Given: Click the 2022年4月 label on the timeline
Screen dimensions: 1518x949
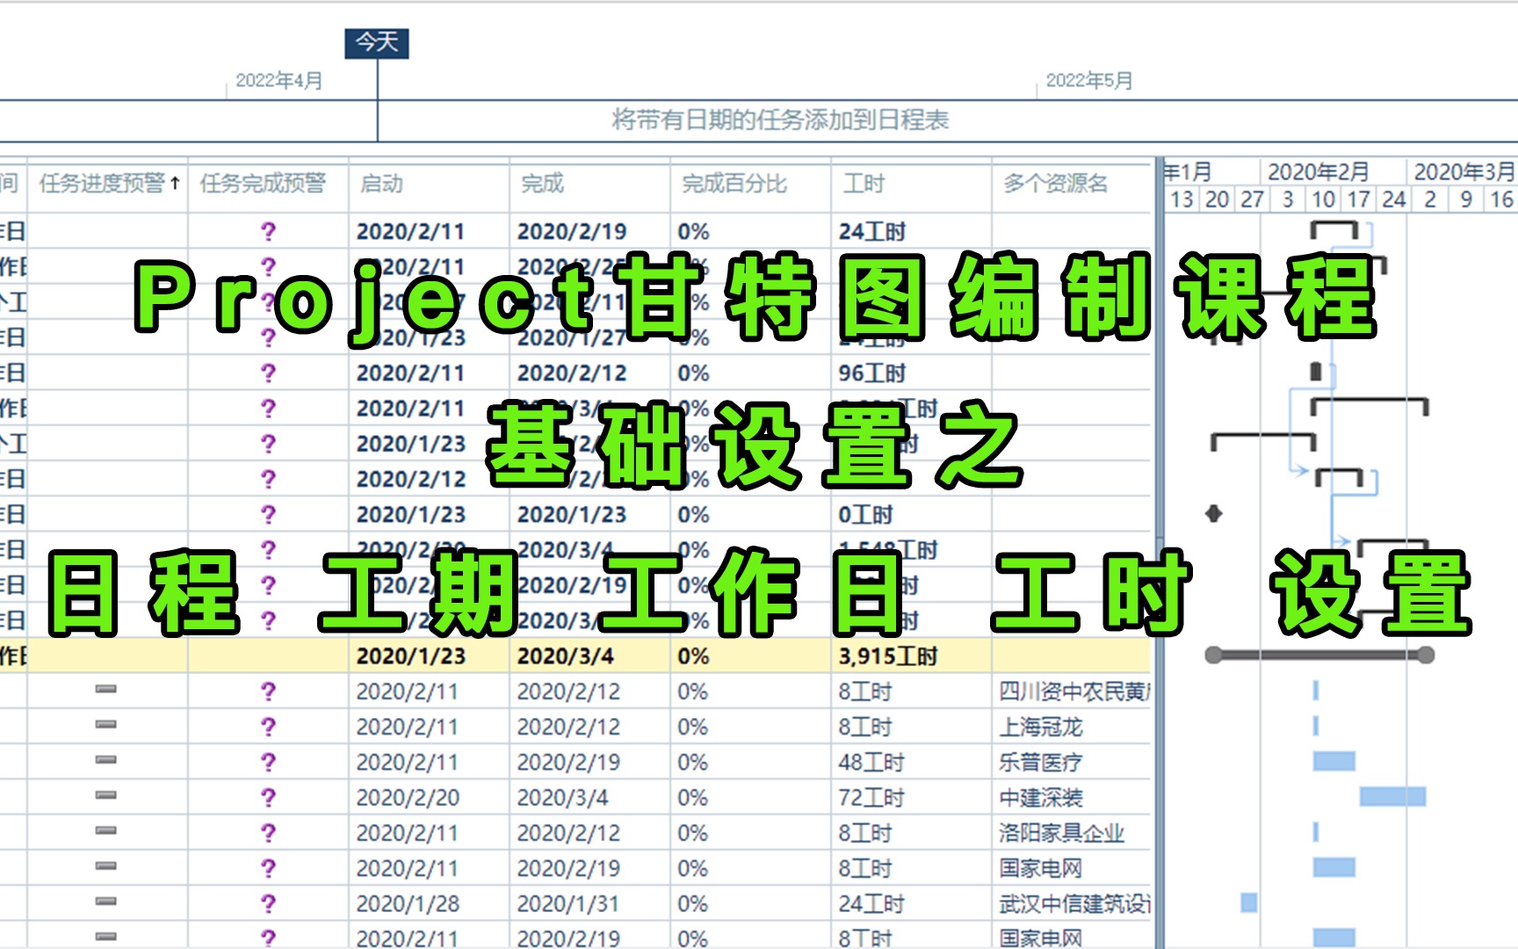Looking at the screenshot, I should 278,80.
